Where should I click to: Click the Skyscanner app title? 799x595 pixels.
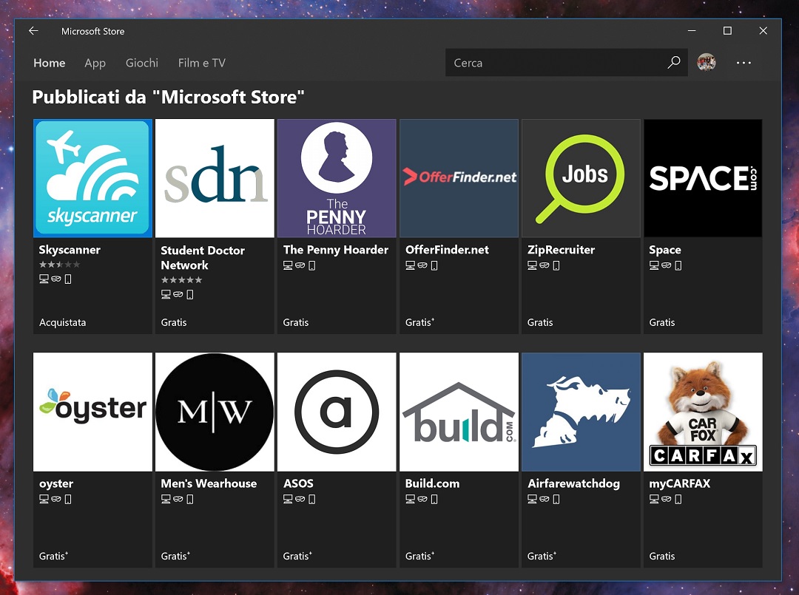(70, 250)
